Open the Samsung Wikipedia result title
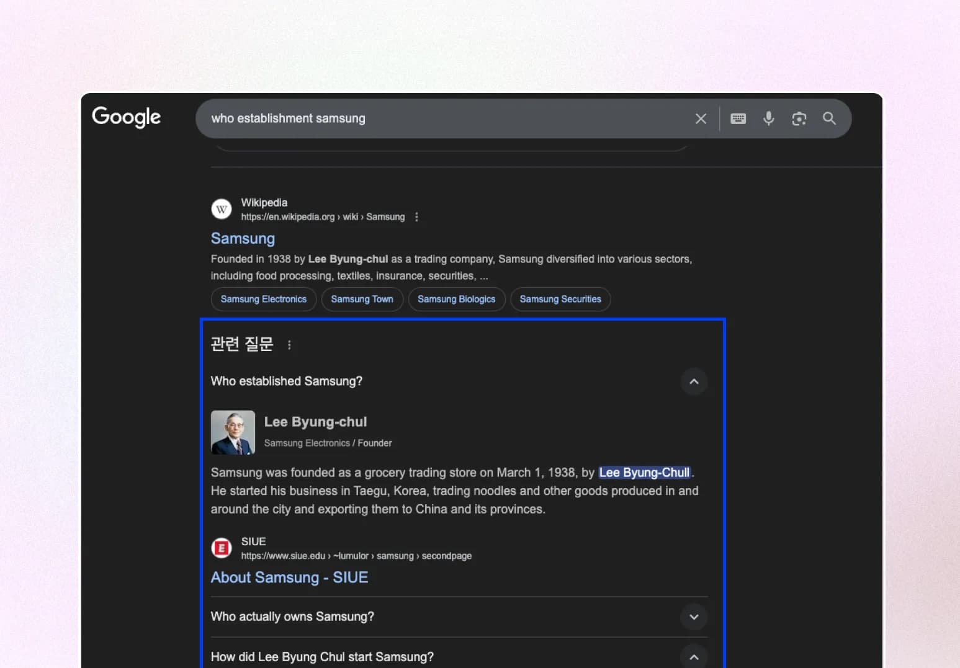This screenshot has width=960, height=668. 243,239
